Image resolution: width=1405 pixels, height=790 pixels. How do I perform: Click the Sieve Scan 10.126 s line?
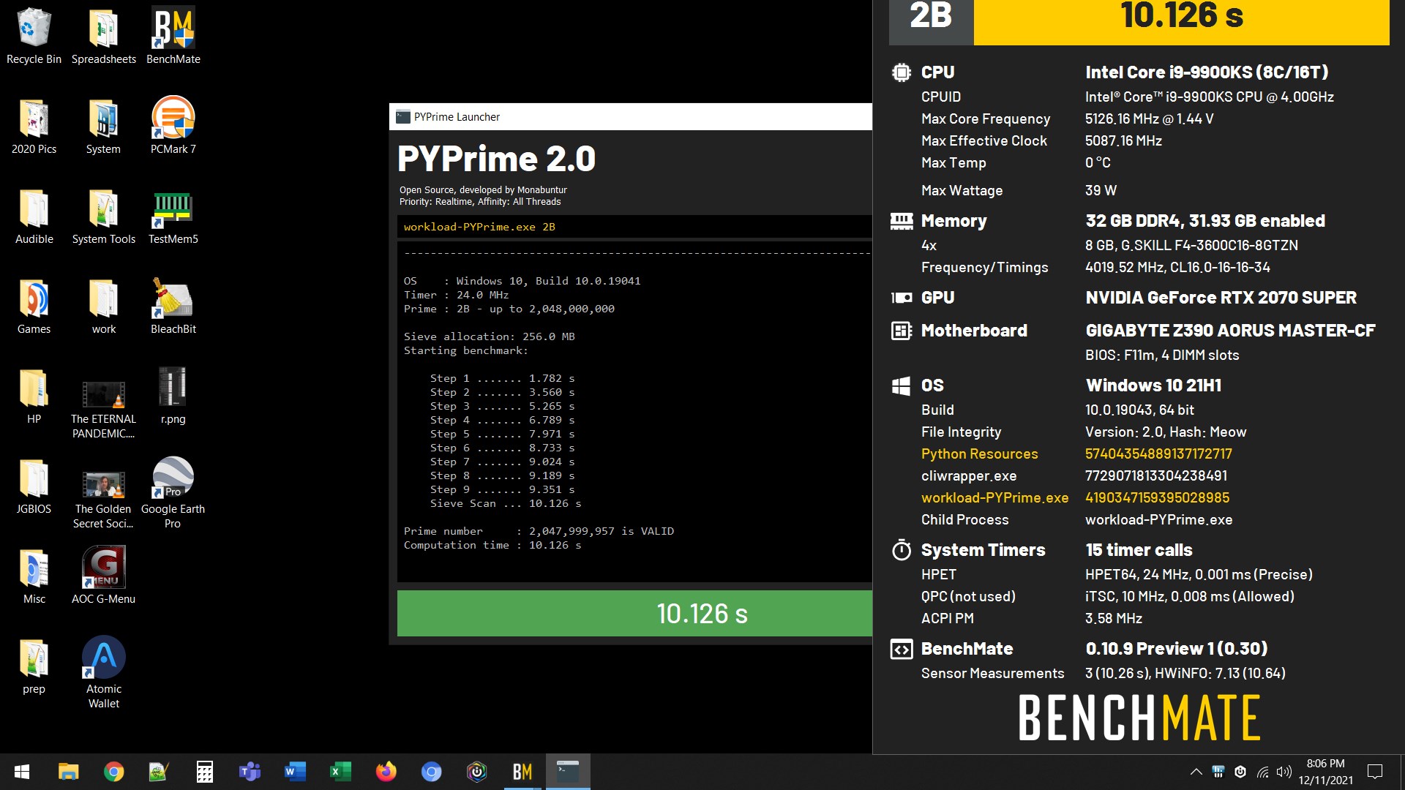coord(506,503)
